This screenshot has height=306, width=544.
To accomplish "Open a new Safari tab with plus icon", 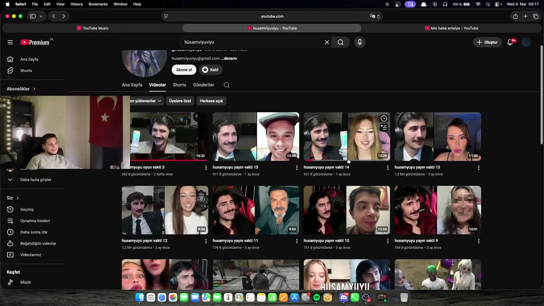I will pyautogui.click(x=525, y=16).
